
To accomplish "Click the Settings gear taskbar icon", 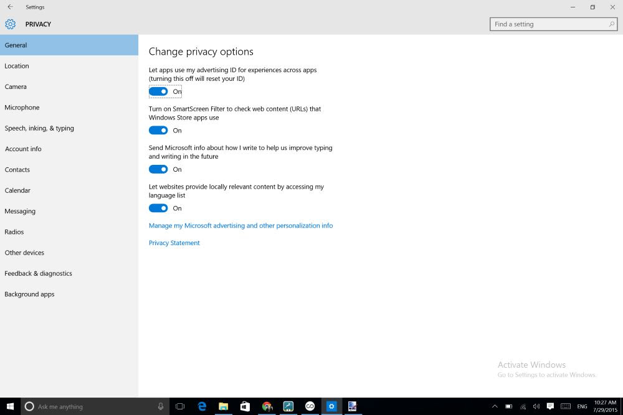I will [331, 406].
